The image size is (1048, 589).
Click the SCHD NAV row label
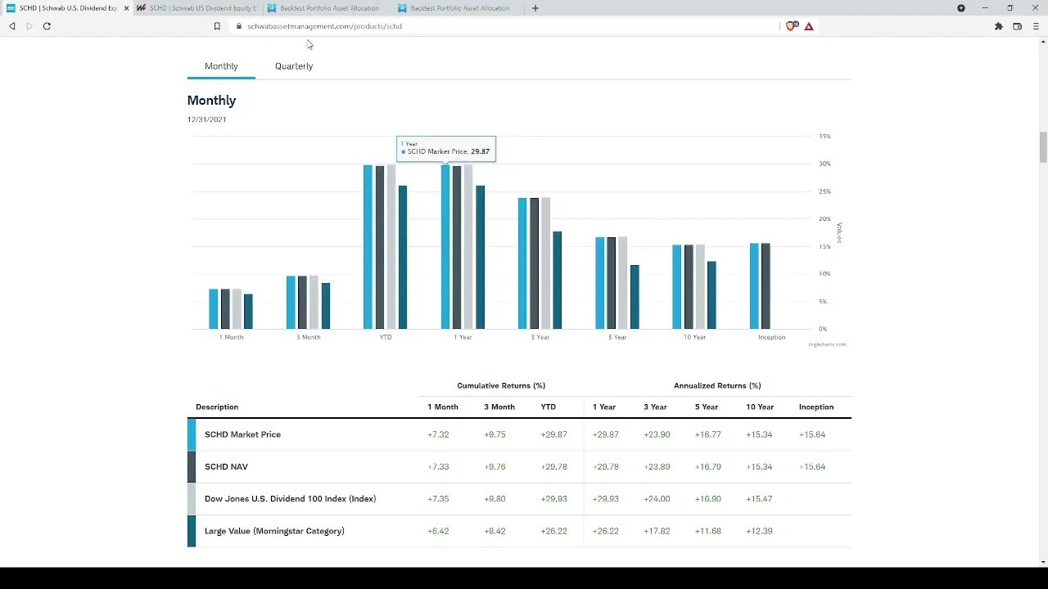point(226,466)
